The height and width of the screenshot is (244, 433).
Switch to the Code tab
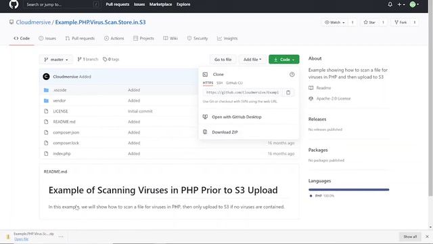(x=22, y=39)
